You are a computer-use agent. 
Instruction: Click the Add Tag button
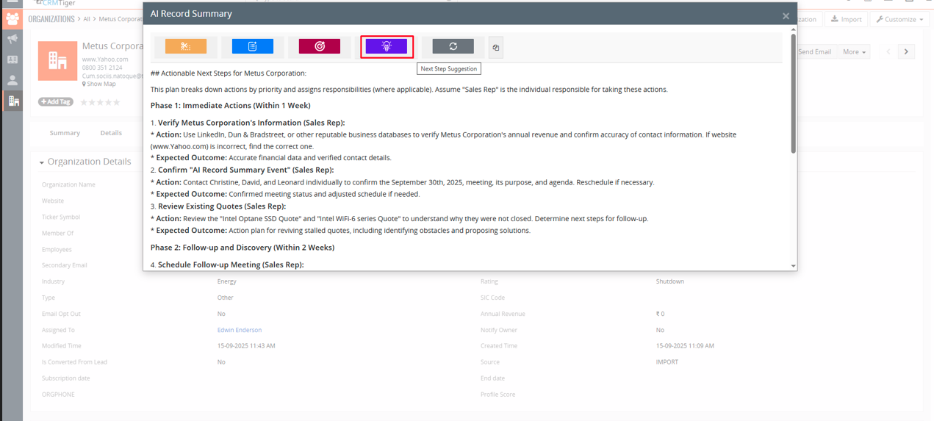[56, 102]
